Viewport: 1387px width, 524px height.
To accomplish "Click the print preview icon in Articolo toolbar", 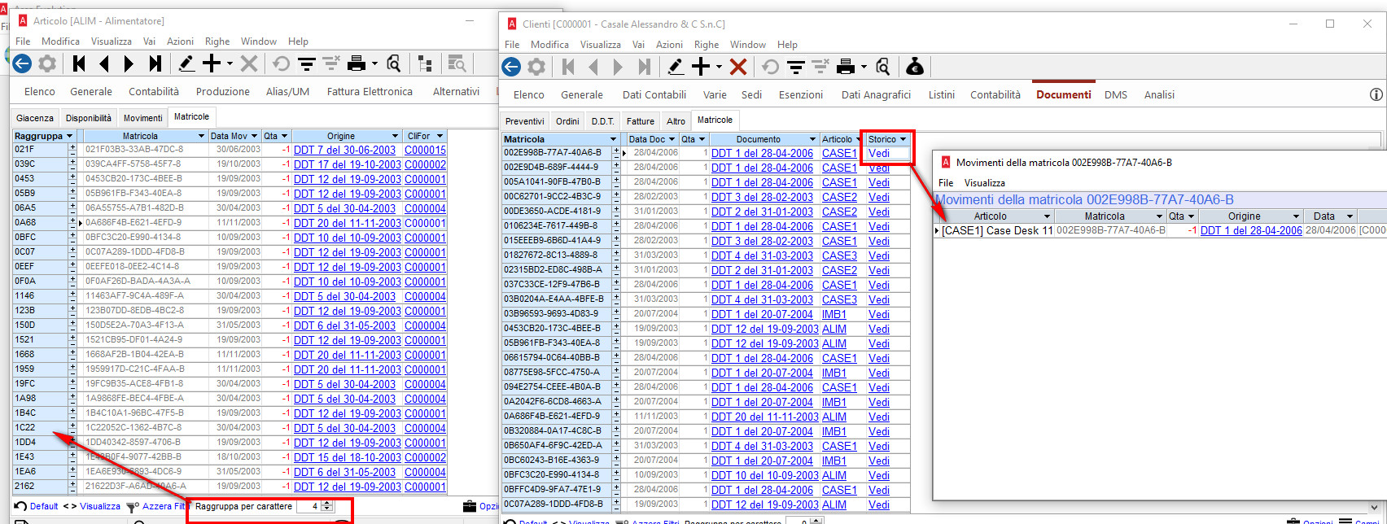I will coord(394,63).
